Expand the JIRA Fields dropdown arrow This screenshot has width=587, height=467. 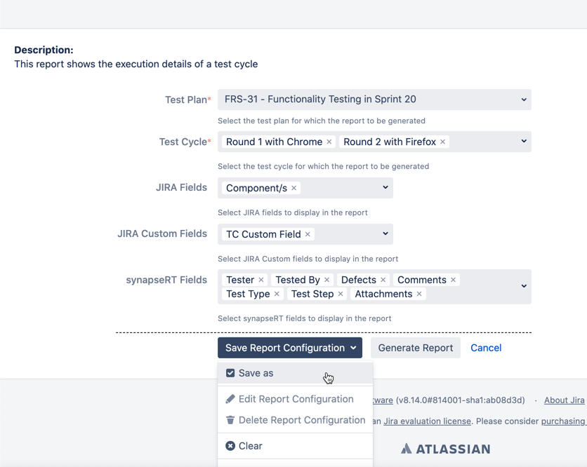click(385, 188)
